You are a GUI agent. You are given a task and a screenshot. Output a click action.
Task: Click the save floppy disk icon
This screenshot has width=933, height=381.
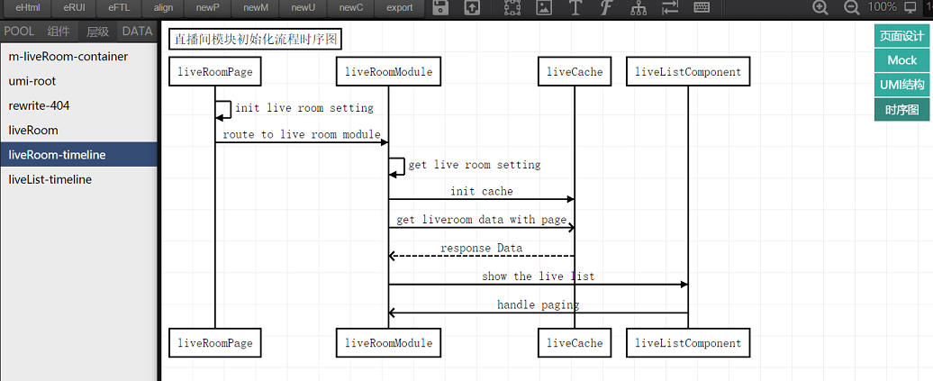point(441,8)
